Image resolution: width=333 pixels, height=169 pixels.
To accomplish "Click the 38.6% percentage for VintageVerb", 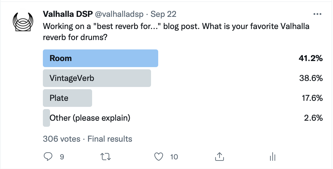I will pos(311,78).
